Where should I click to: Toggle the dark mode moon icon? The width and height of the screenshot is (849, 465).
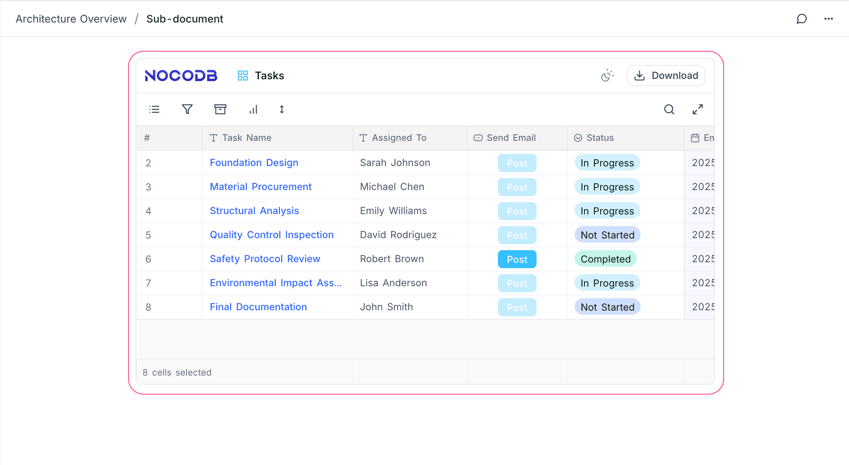[607, 75]
